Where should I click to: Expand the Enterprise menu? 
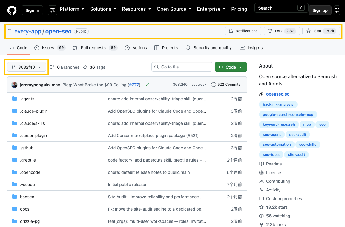coord(211,9)
